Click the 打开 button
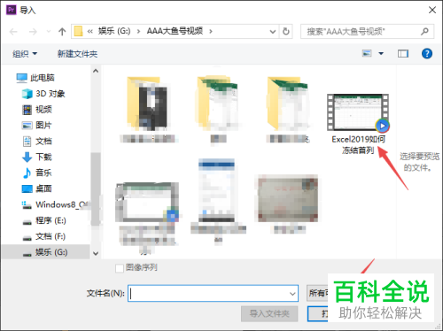The image size is (443, 331). [318, 313]
